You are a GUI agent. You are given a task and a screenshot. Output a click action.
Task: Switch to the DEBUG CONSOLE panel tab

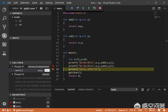click(x=86, y=90)
